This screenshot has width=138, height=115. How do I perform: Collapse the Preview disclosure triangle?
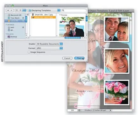[60, 15]
